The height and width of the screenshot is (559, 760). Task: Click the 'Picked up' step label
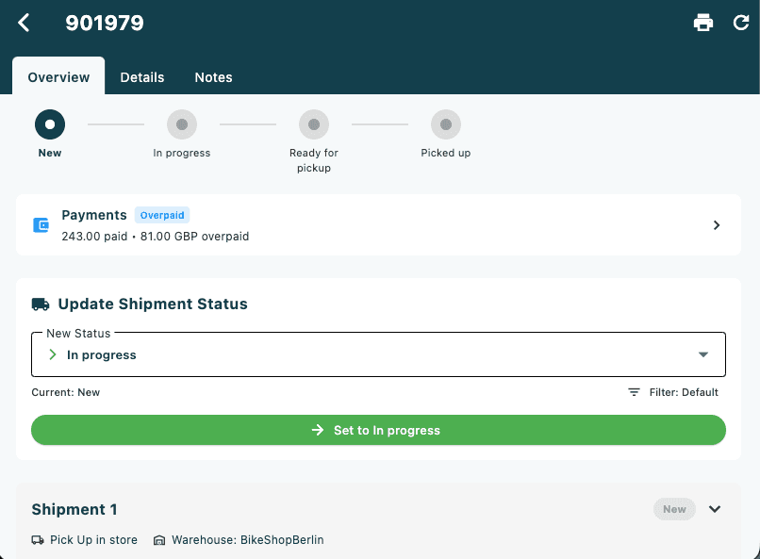445,153
